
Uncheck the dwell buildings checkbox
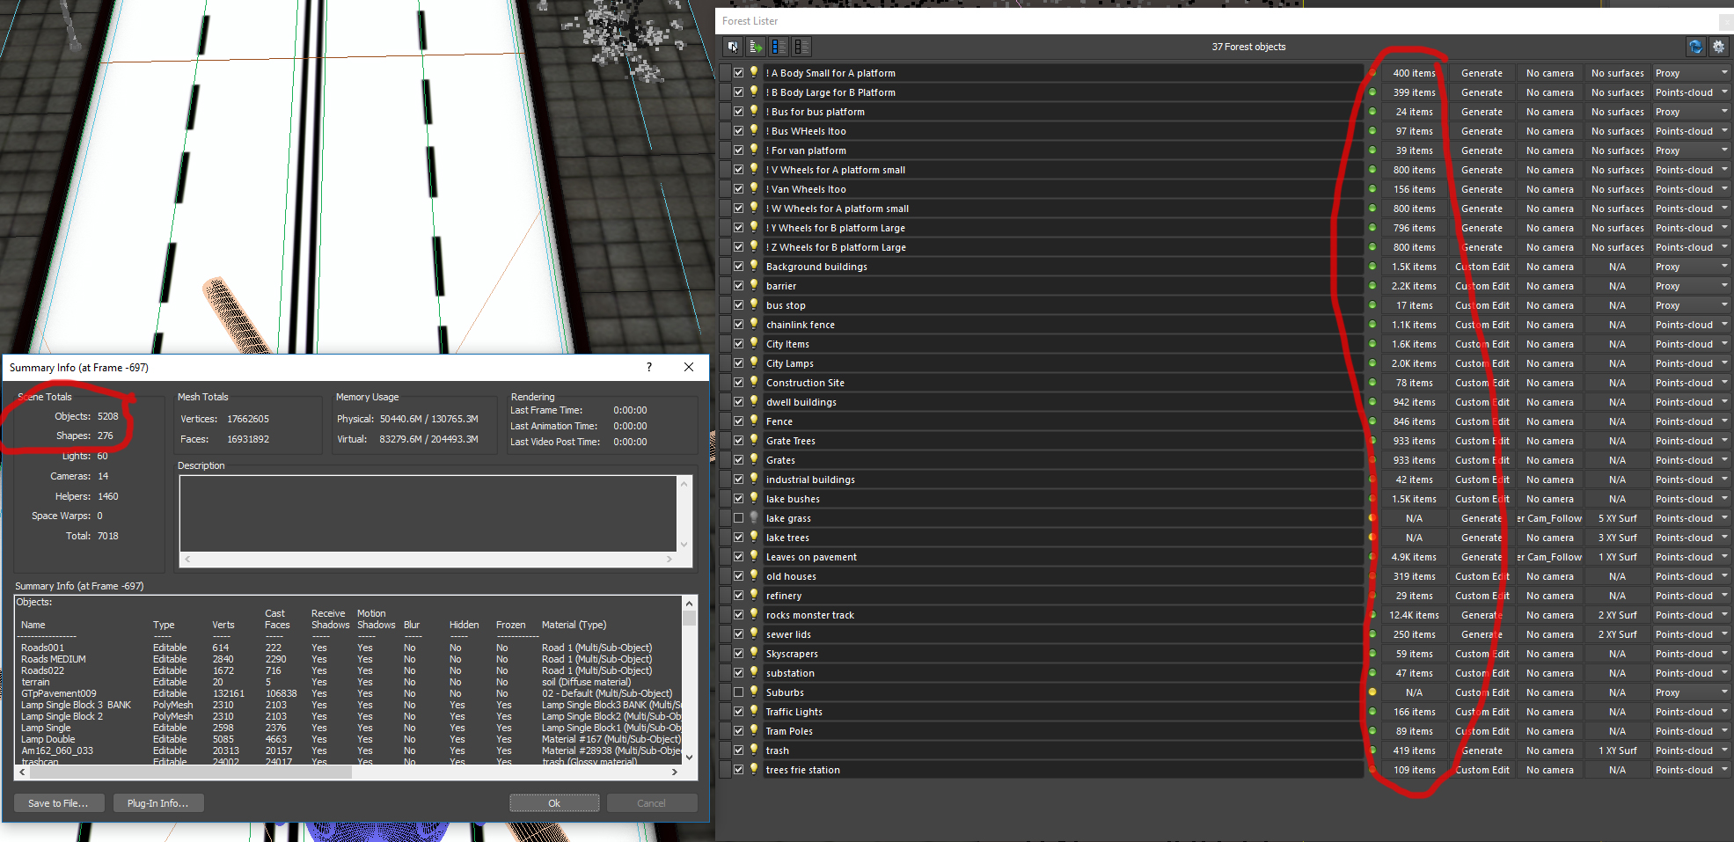point(738,402)
